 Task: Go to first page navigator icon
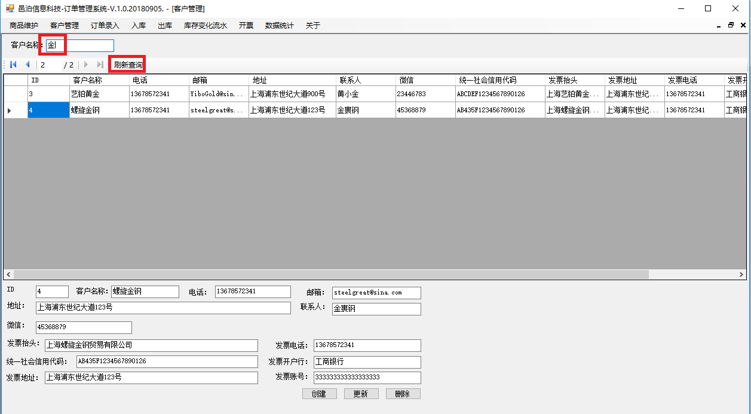pos(13,65)
